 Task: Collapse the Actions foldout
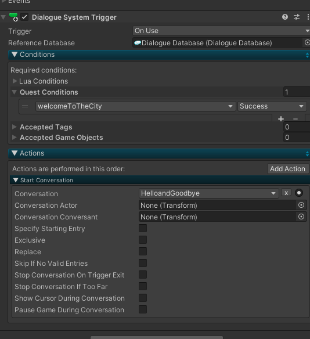[x=15, y=153]
